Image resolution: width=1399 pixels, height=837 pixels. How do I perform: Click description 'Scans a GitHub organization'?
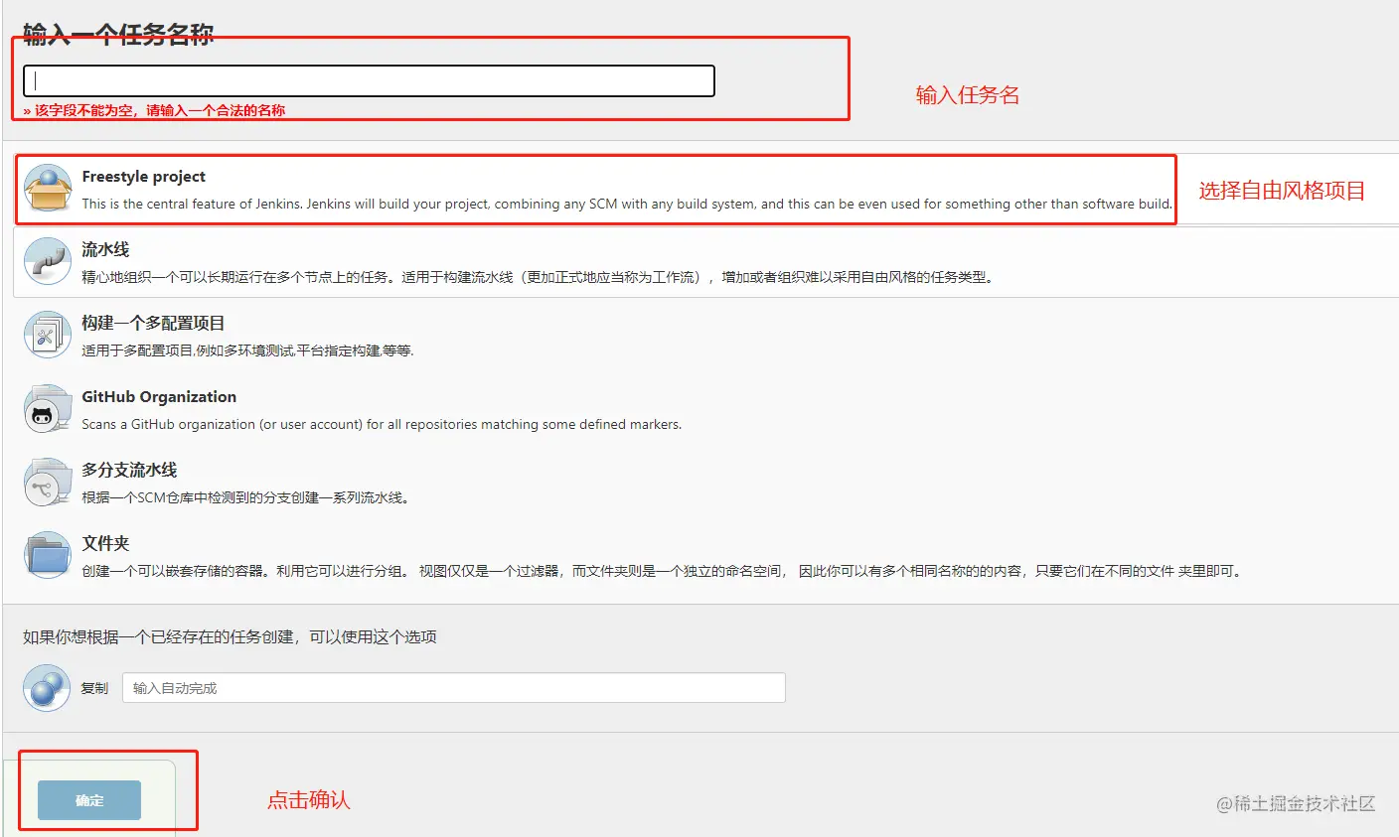[382, 424]
